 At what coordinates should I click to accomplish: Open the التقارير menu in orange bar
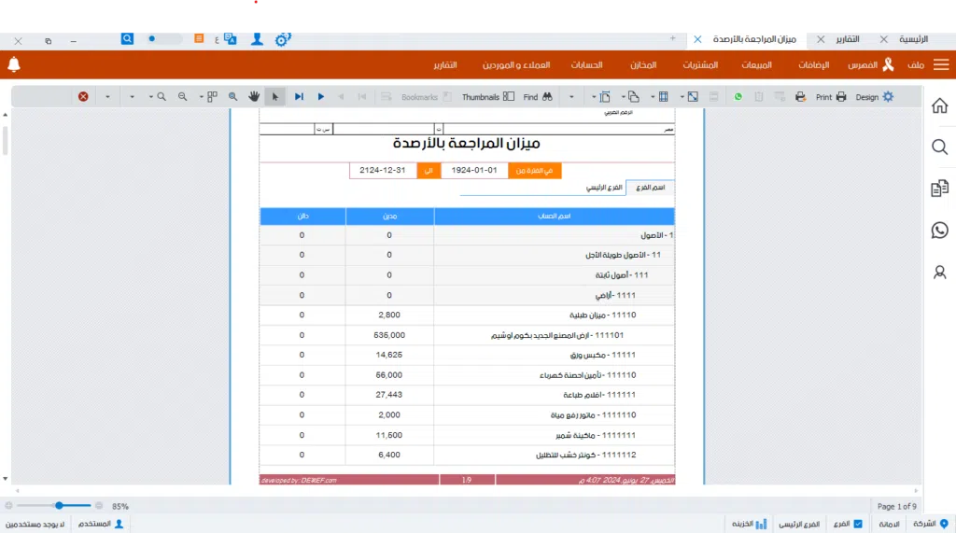click(445, 64)
